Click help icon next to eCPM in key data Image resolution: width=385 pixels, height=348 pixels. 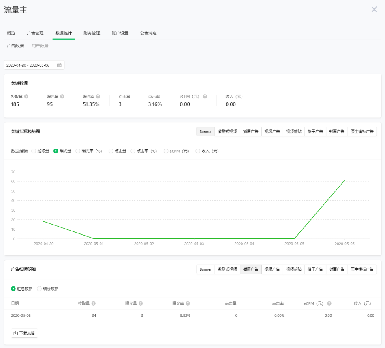[205, 97]
